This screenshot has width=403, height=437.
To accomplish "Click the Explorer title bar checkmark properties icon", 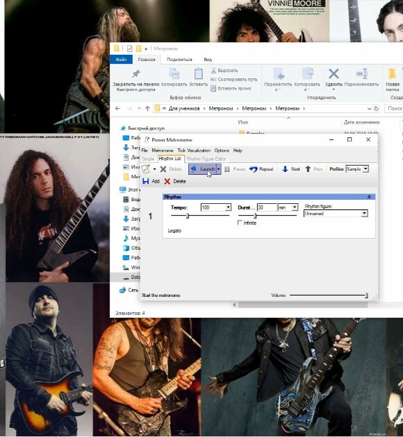I will tap(129, 49).
